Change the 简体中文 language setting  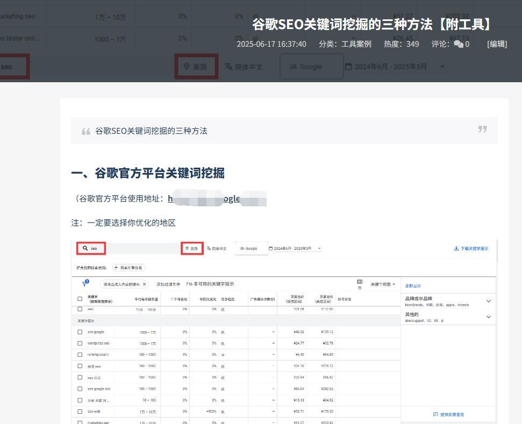click(217, 249)
